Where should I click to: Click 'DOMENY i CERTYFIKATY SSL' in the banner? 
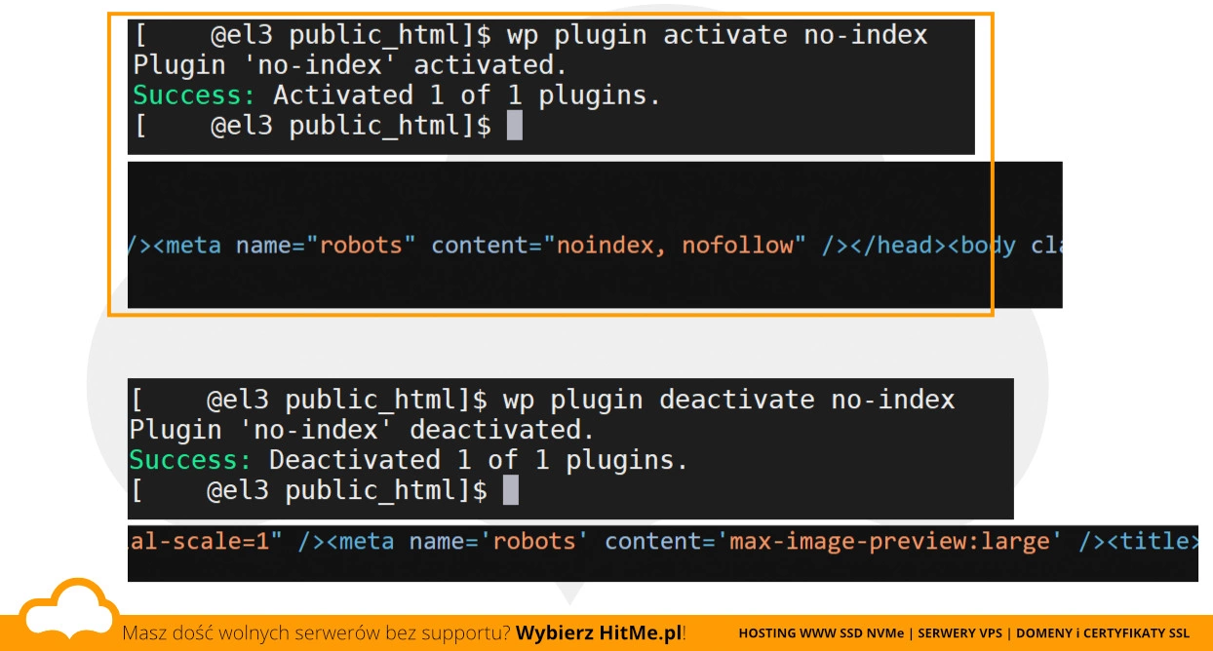coord(1103,633)
